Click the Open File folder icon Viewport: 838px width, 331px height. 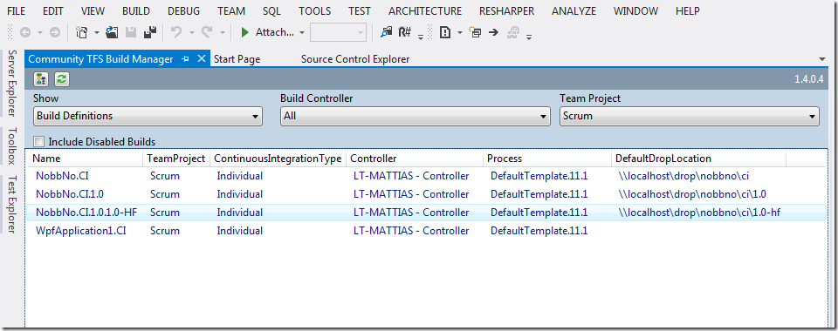point(112,32)
